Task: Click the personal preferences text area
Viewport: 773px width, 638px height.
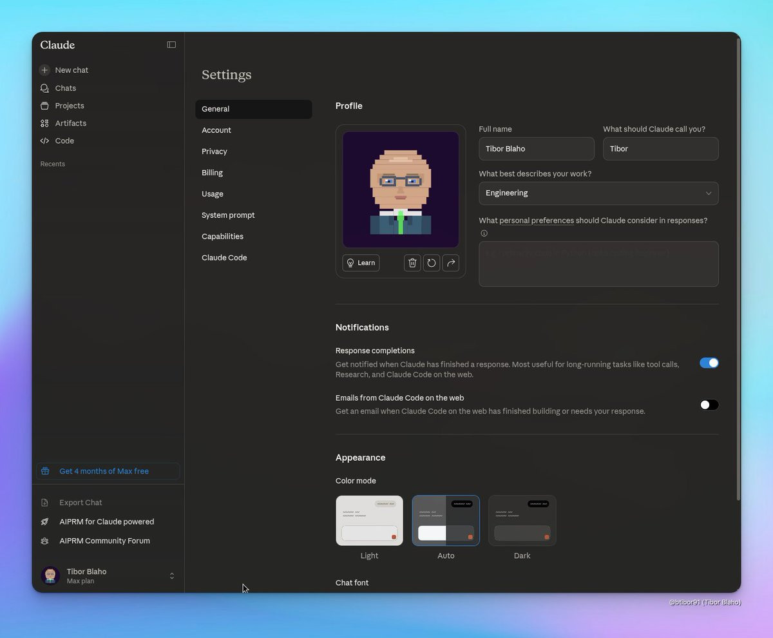Action: (598, 264)
